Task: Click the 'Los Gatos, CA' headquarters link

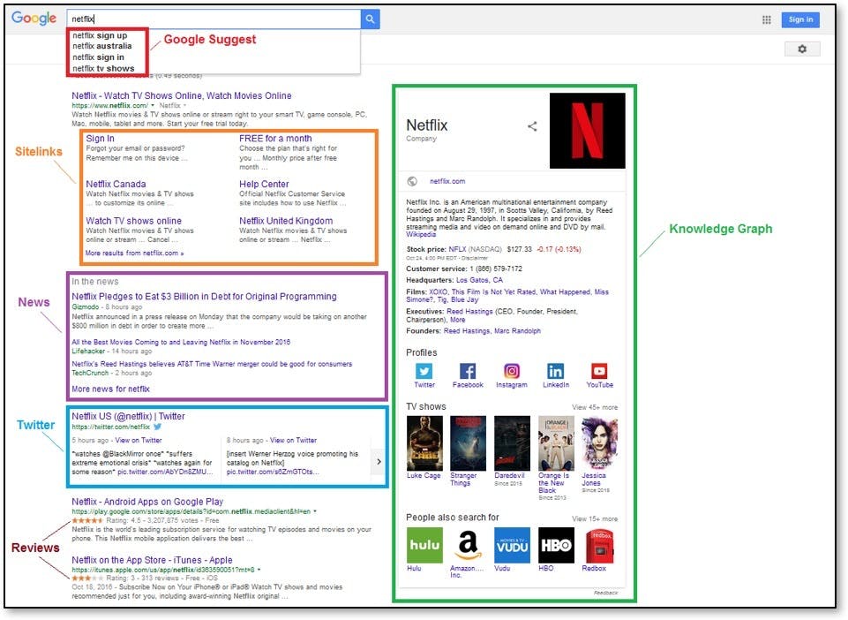Action: (479, 281)
